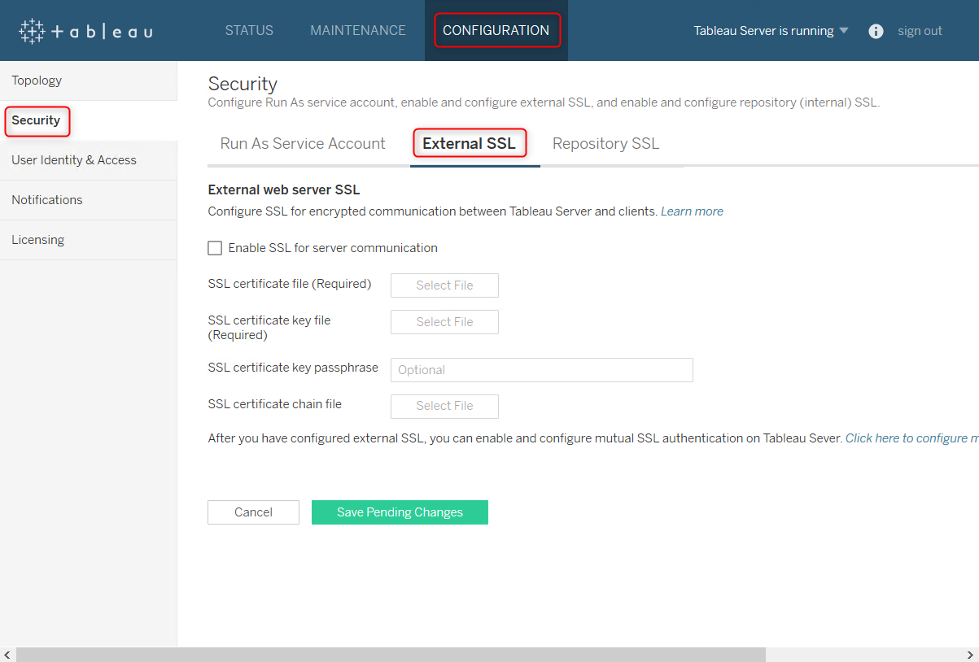Click here to configure mutual SSL
This screenshot has width=979, height=662.
coord(911,438)
